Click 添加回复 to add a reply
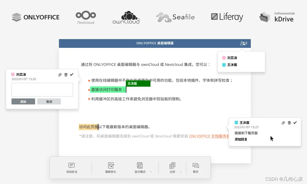307x184 pixels. (x=241, y=139)
